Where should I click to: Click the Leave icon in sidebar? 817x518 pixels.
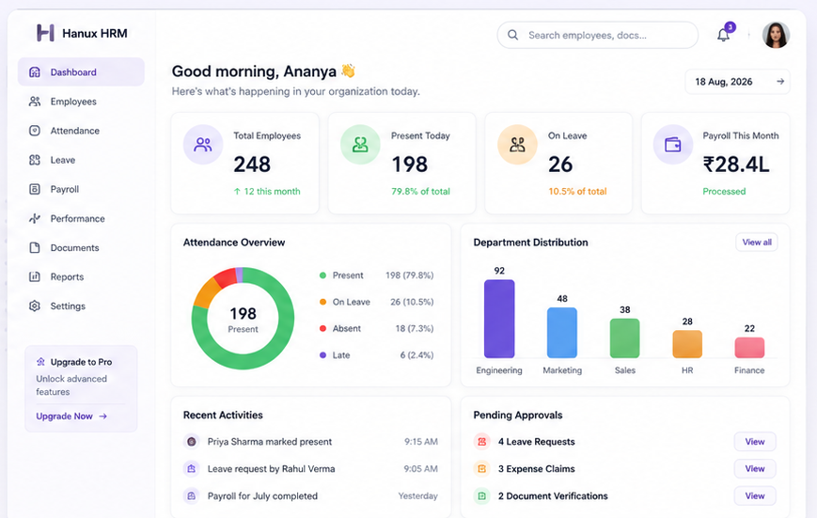pos(35,160)
